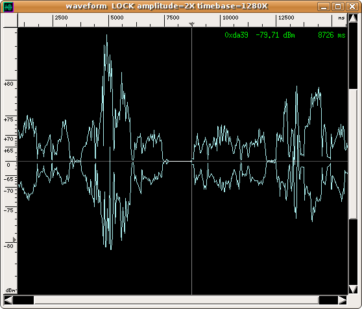Click the horizontal scrollbar right arrow
362x309 pixels.
343,300
